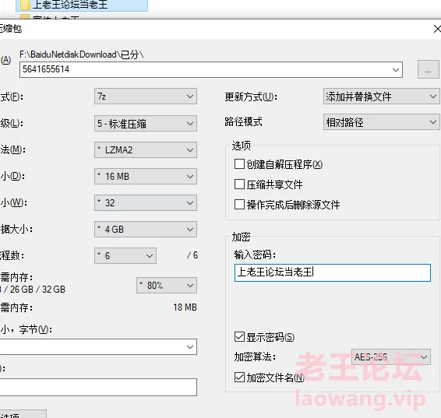This screenshot has height=418, width=441.
Task: Enable 操作完成后删除源文件 checkbox
Action: click(x=239, y=205)
